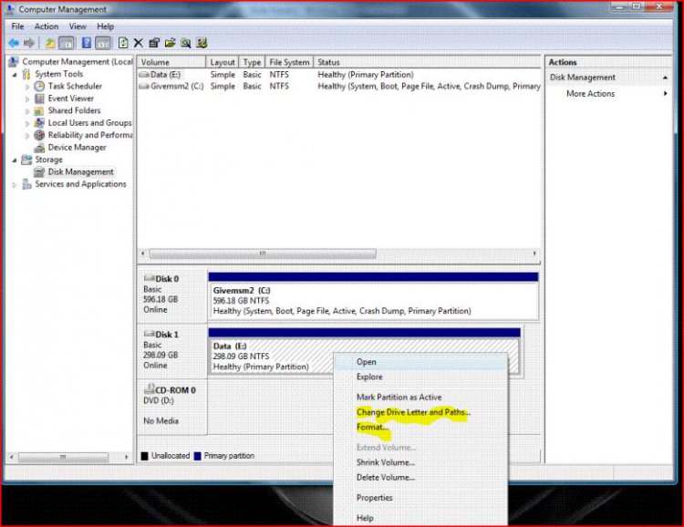Click the Disk 0 drive icon
The image size is (684, 527).
tap(150, 278)
